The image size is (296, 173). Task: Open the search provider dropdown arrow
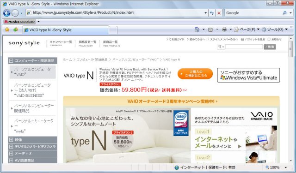coord(290,13)
